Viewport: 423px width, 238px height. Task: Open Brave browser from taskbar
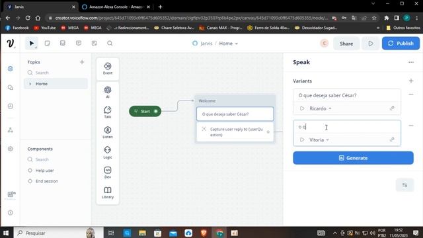pyautogui.click(x=204, y=233)
